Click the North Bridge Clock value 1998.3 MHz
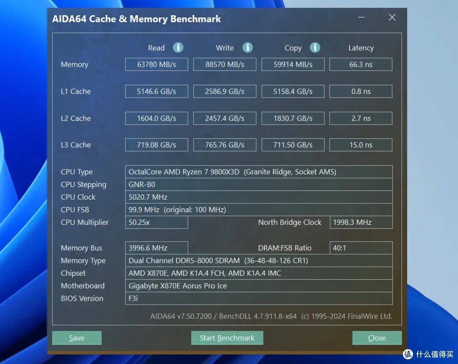The width and height of the screenshot is (458, 364). (x=361, y=222)
